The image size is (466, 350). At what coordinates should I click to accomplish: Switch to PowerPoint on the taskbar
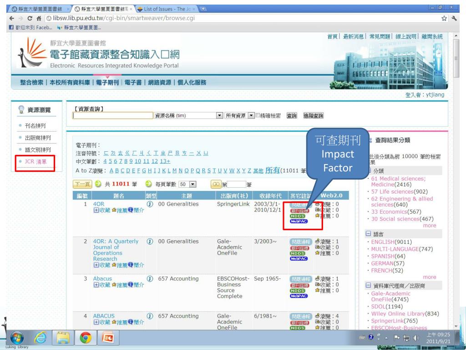(x=108, y=338)
